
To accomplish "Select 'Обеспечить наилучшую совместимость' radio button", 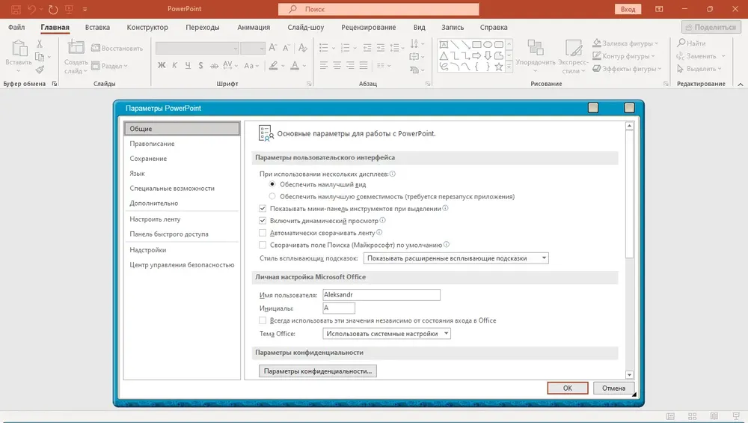I will tap(272, 196).
